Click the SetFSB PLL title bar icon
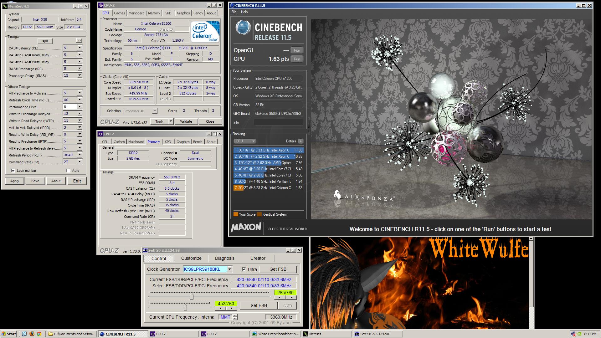Image resolution: width=601 pixels, height=338 pixels. tap(145, 250)
